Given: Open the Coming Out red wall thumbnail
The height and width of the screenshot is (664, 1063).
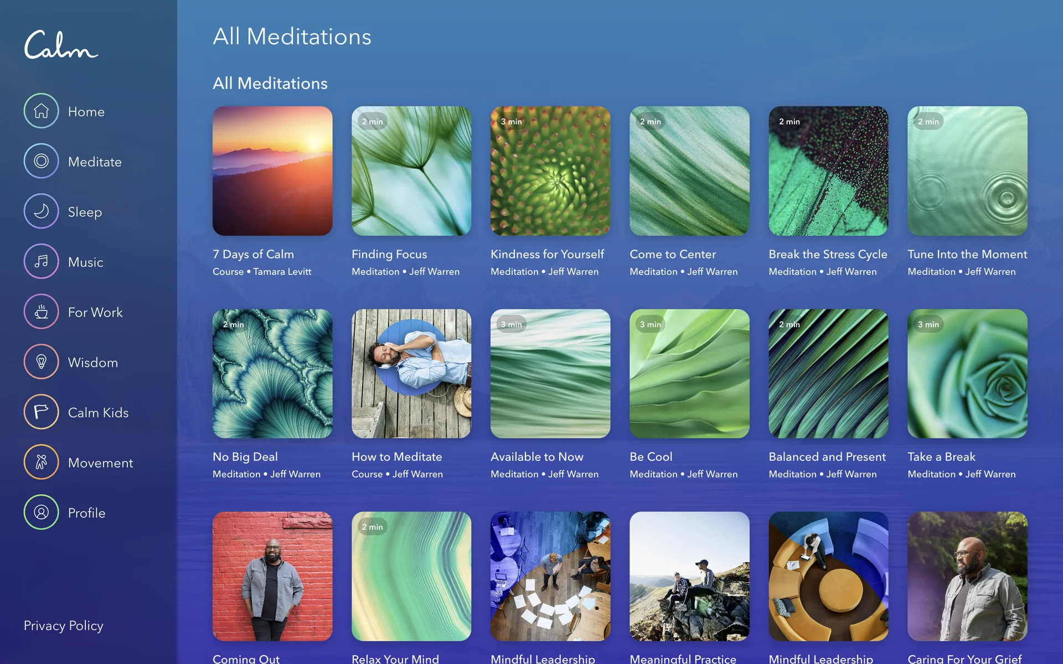Looking at the screenshot, I should pyautogui.click(x=272, y=576).
